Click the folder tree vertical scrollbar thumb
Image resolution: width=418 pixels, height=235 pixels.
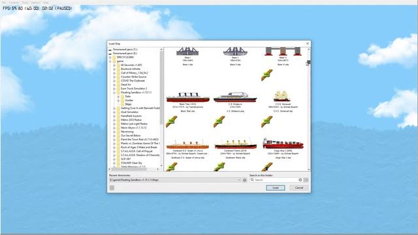[x=161, y=88]
